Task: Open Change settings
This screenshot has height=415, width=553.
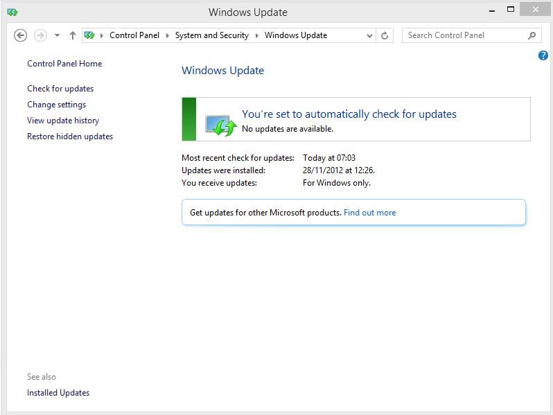Action: coord(56,105)
